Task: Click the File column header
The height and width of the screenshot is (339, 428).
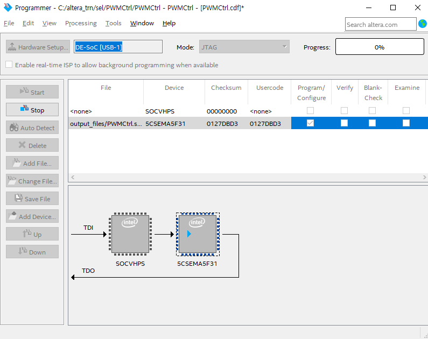Action: pos(106,92)
